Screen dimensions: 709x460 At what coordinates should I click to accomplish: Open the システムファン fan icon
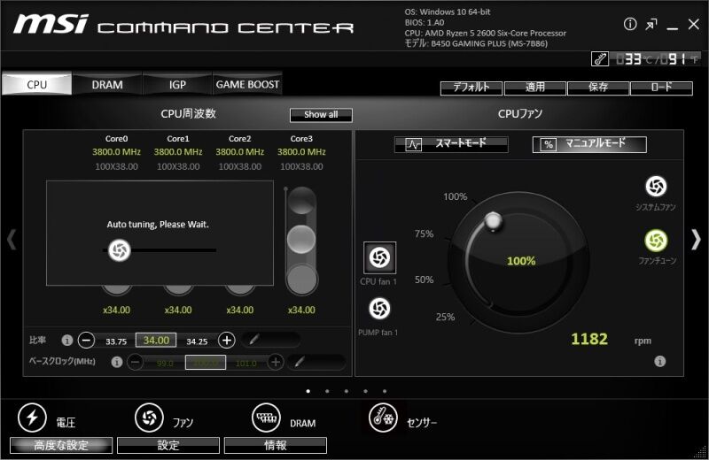click(x=656, y=187)
